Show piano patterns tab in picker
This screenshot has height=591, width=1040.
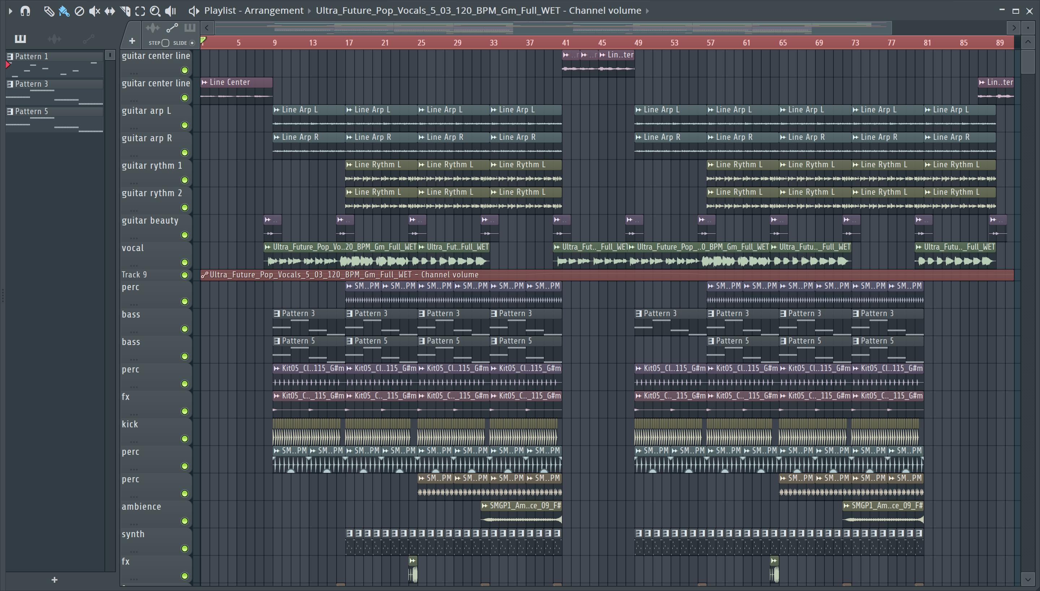[x=20, y=39]
